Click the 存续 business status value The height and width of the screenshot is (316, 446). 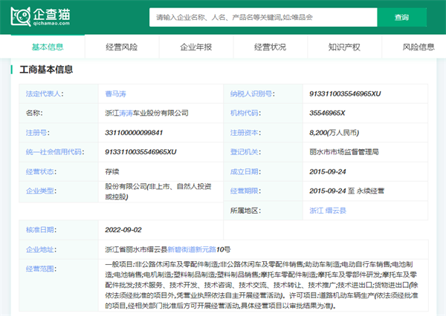coord(112,171)
